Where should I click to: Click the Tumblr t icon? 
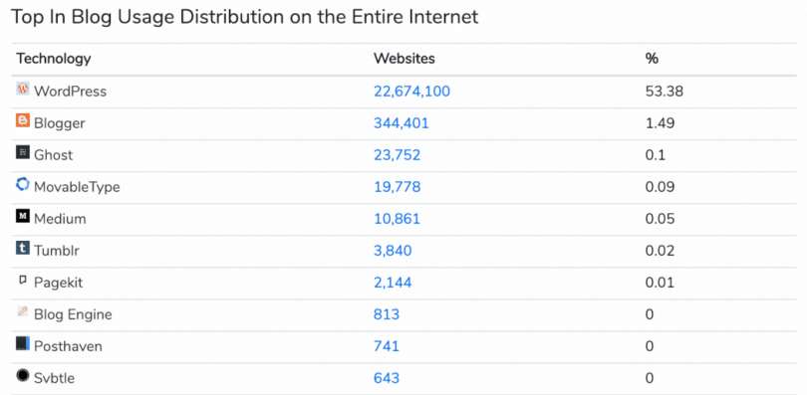[23, 248]
